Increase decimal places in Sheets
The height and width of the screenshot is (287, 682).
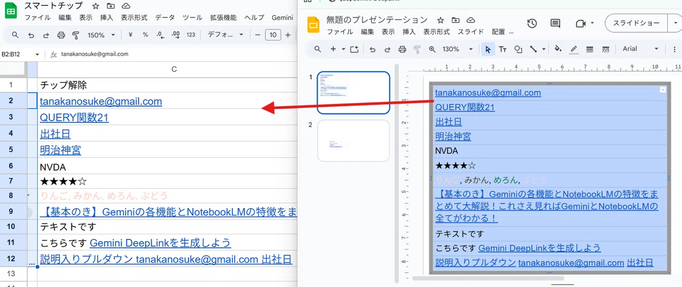[x=176, y=35]
